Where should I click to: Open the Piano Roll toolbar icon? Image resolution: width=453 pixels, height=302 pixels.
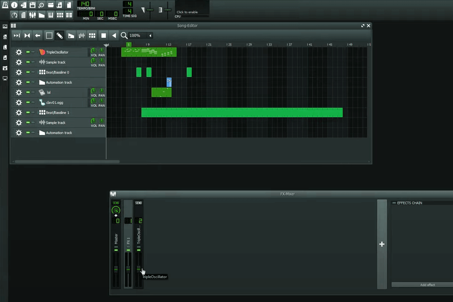coord(50,15)
